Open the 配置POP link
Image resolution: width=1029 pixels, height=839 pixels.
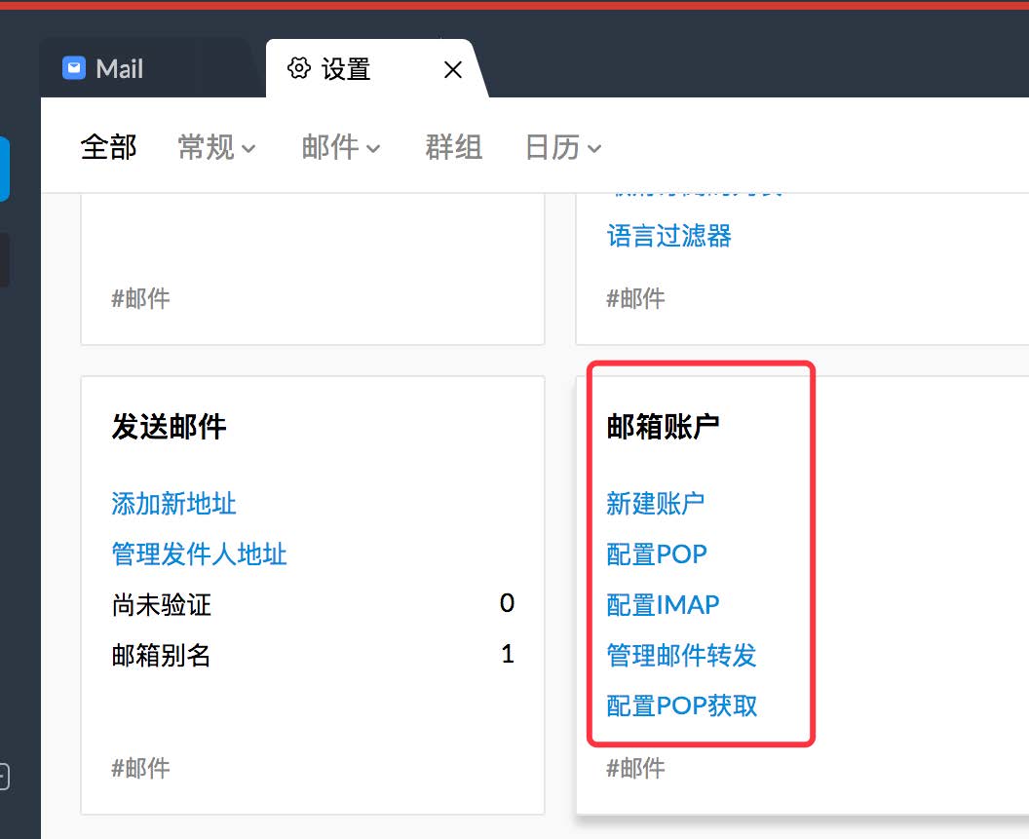pyautogui.click(x=657, y=554)
